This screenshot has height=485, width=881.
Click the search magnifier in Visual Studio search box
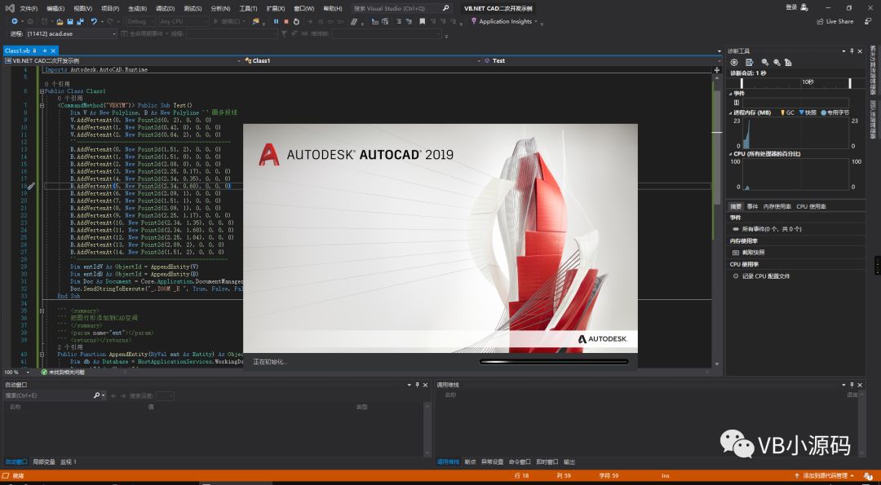coord(445,8)
